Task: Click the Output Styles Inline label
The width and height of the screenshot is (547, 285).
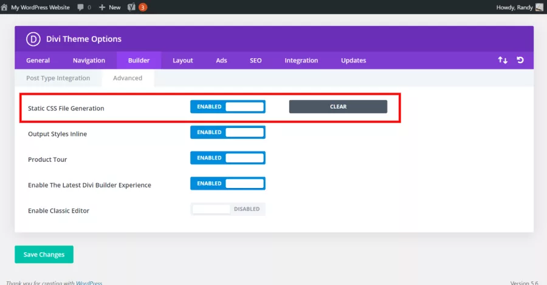Action: pyautogui.click(x=57, y=134)
